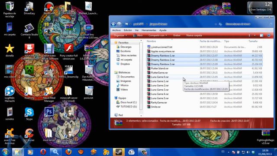Select the Luna Game 0.rar file
Viewport: 277px width, 156px height.
(204, 77)
